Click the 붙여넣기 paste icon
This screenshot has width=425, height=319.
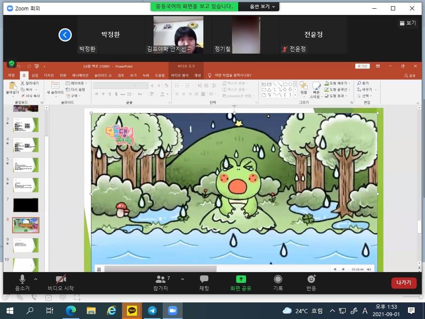pos(12,86)
